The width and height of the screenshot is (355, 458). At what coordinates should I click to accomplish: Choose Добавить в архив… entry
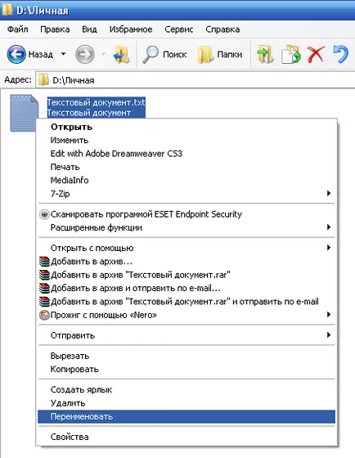click(186, 262)
